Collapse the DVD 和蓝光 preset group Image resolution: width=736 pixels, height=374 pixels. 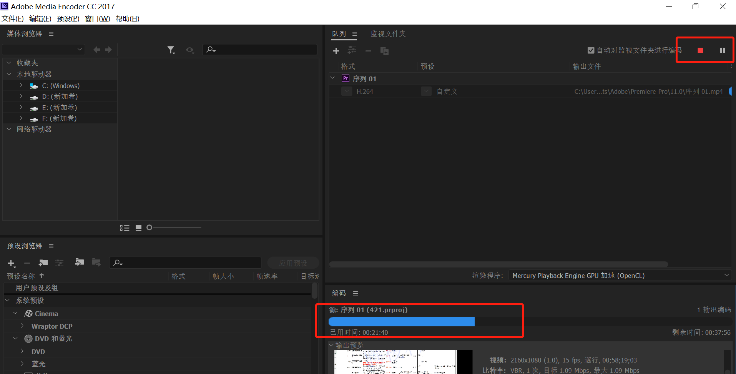click(x=15, y=339)
